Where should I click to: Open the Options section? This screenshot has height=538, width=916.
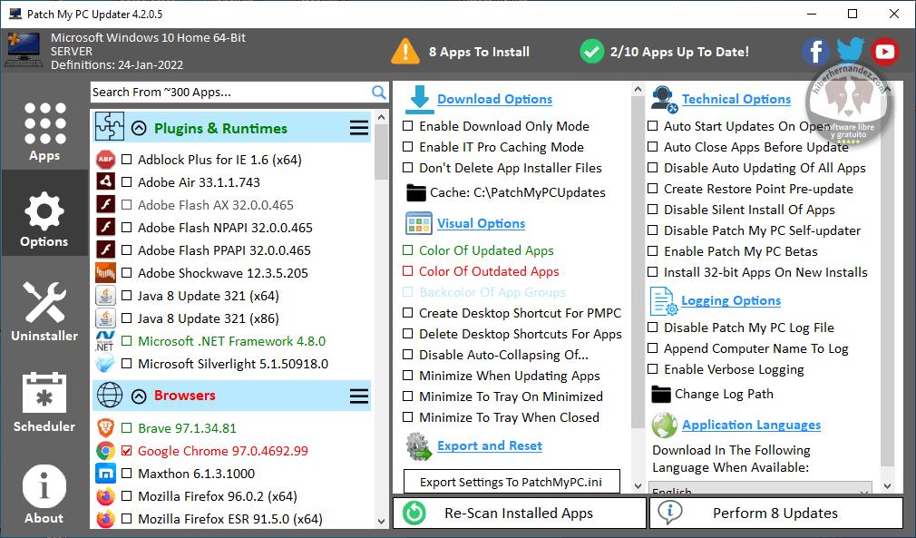44,213
